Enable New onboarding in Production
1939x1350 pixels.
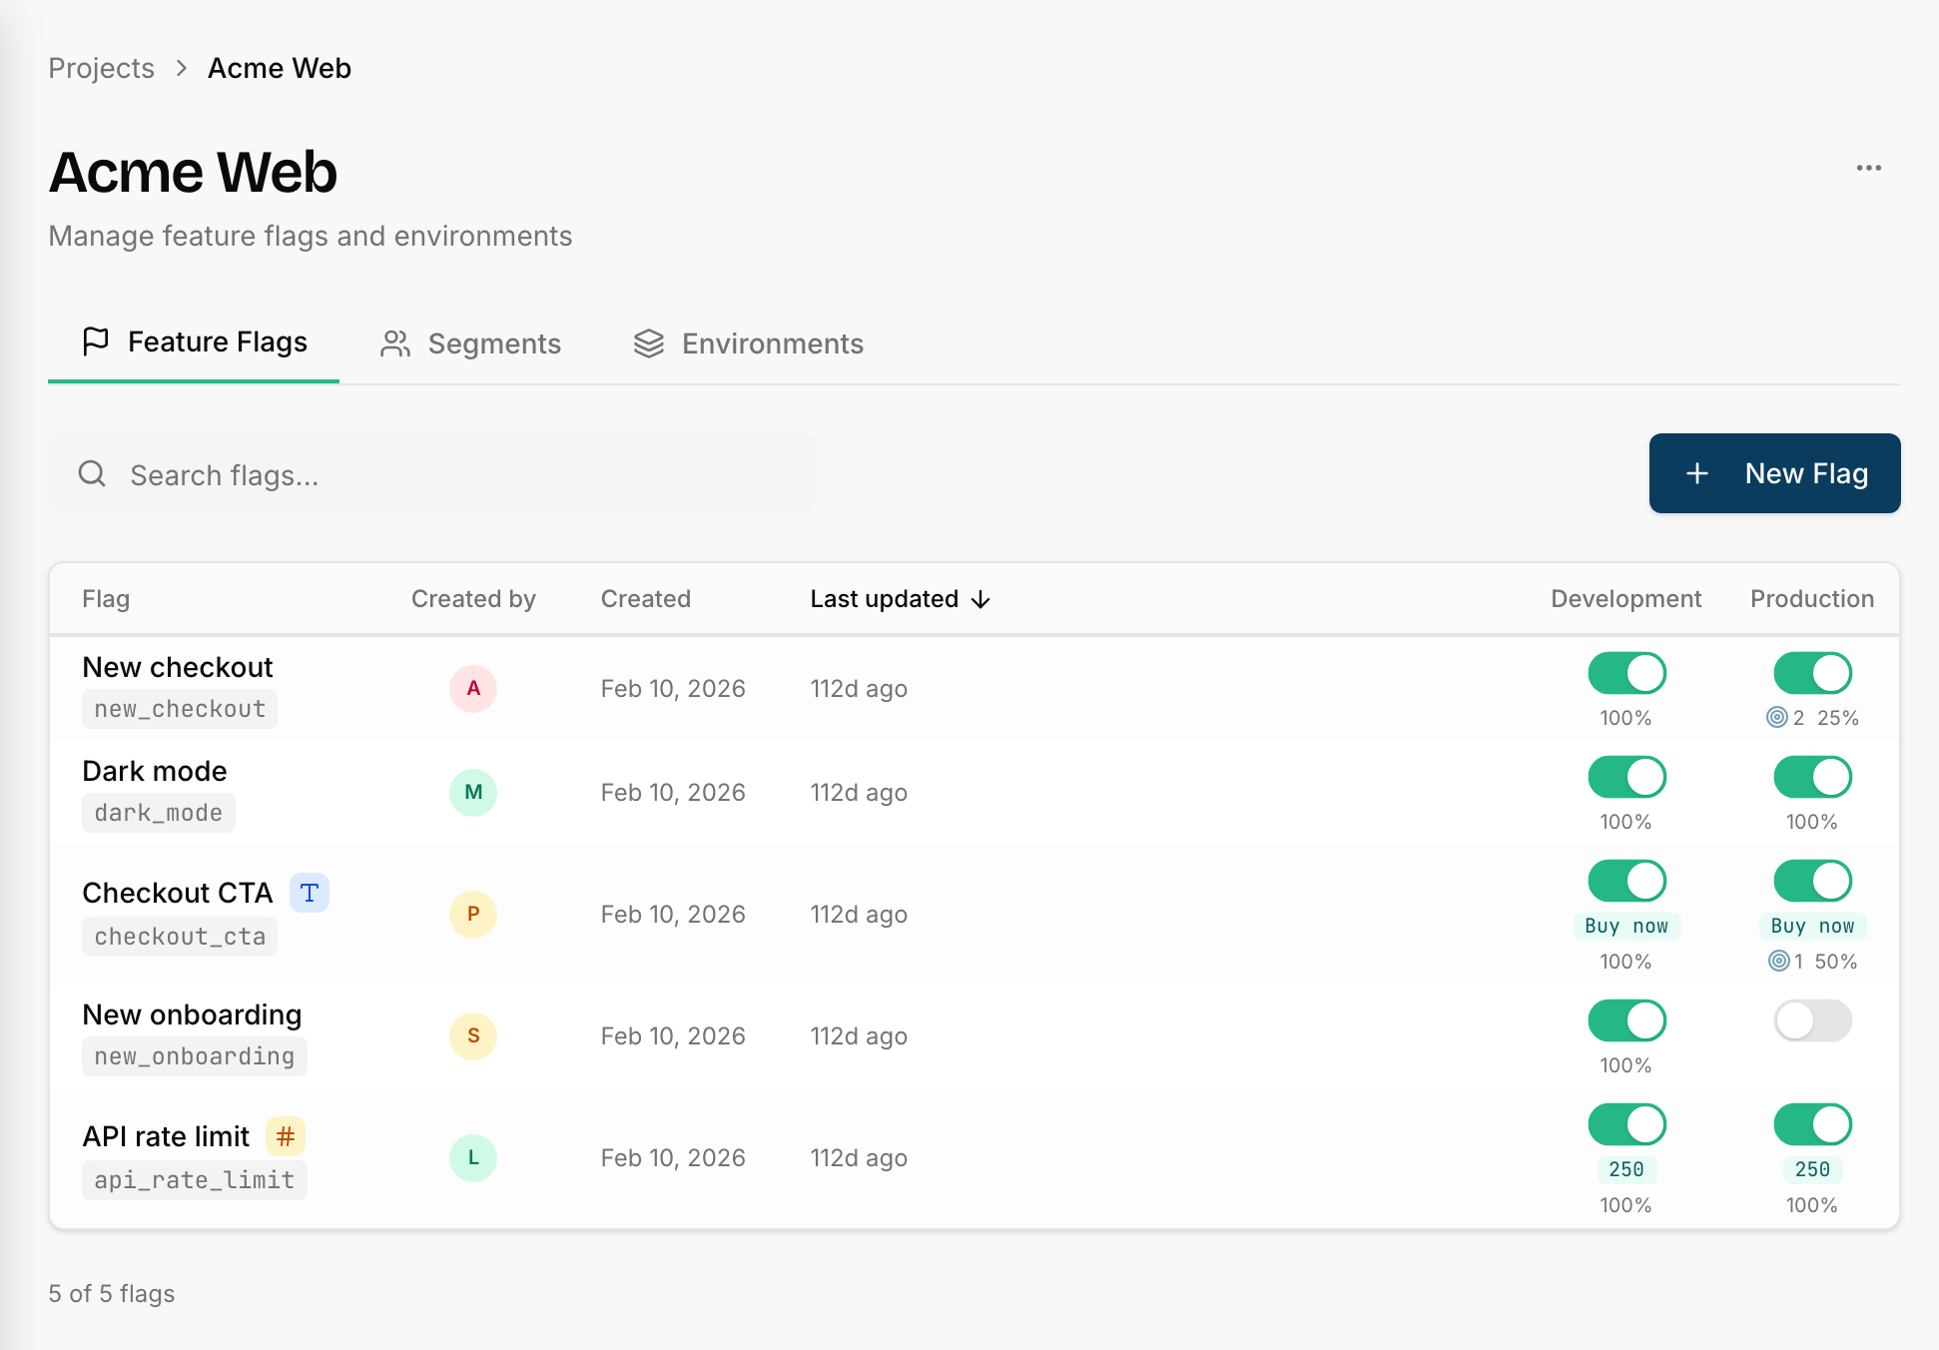coord(1812,1020)
